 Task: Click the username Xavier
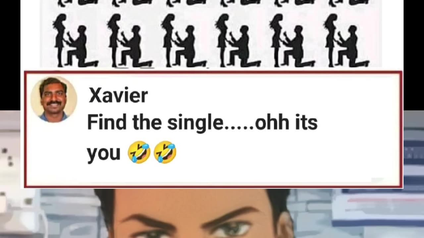pyautogui.click(x=118, y=96)
